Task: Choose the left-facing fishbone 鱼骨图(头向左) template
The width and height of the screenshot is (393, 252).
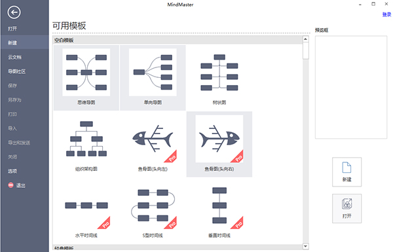Action: pos(153,144)
